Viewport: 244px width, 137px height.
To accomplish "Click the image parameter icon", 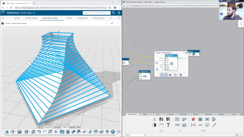I will point(200,119).
